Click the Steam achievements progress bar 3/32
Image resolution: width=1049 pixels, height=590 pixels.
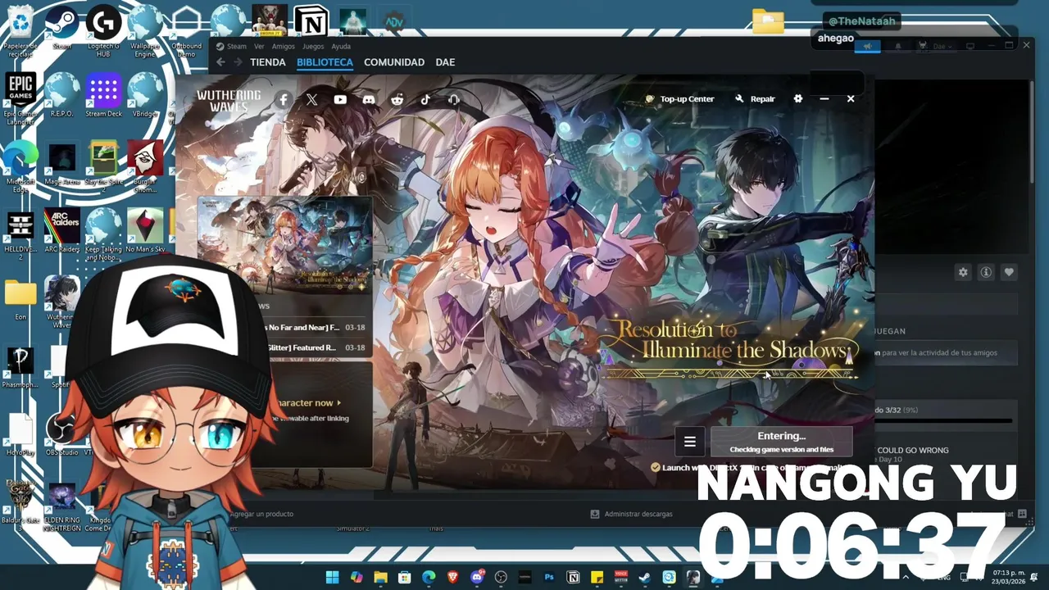pos(942,420)
